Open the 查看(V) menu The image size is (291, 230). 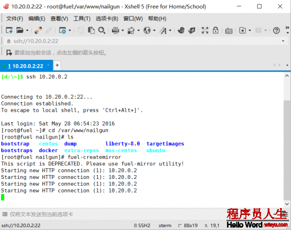[x=59, y=18]
